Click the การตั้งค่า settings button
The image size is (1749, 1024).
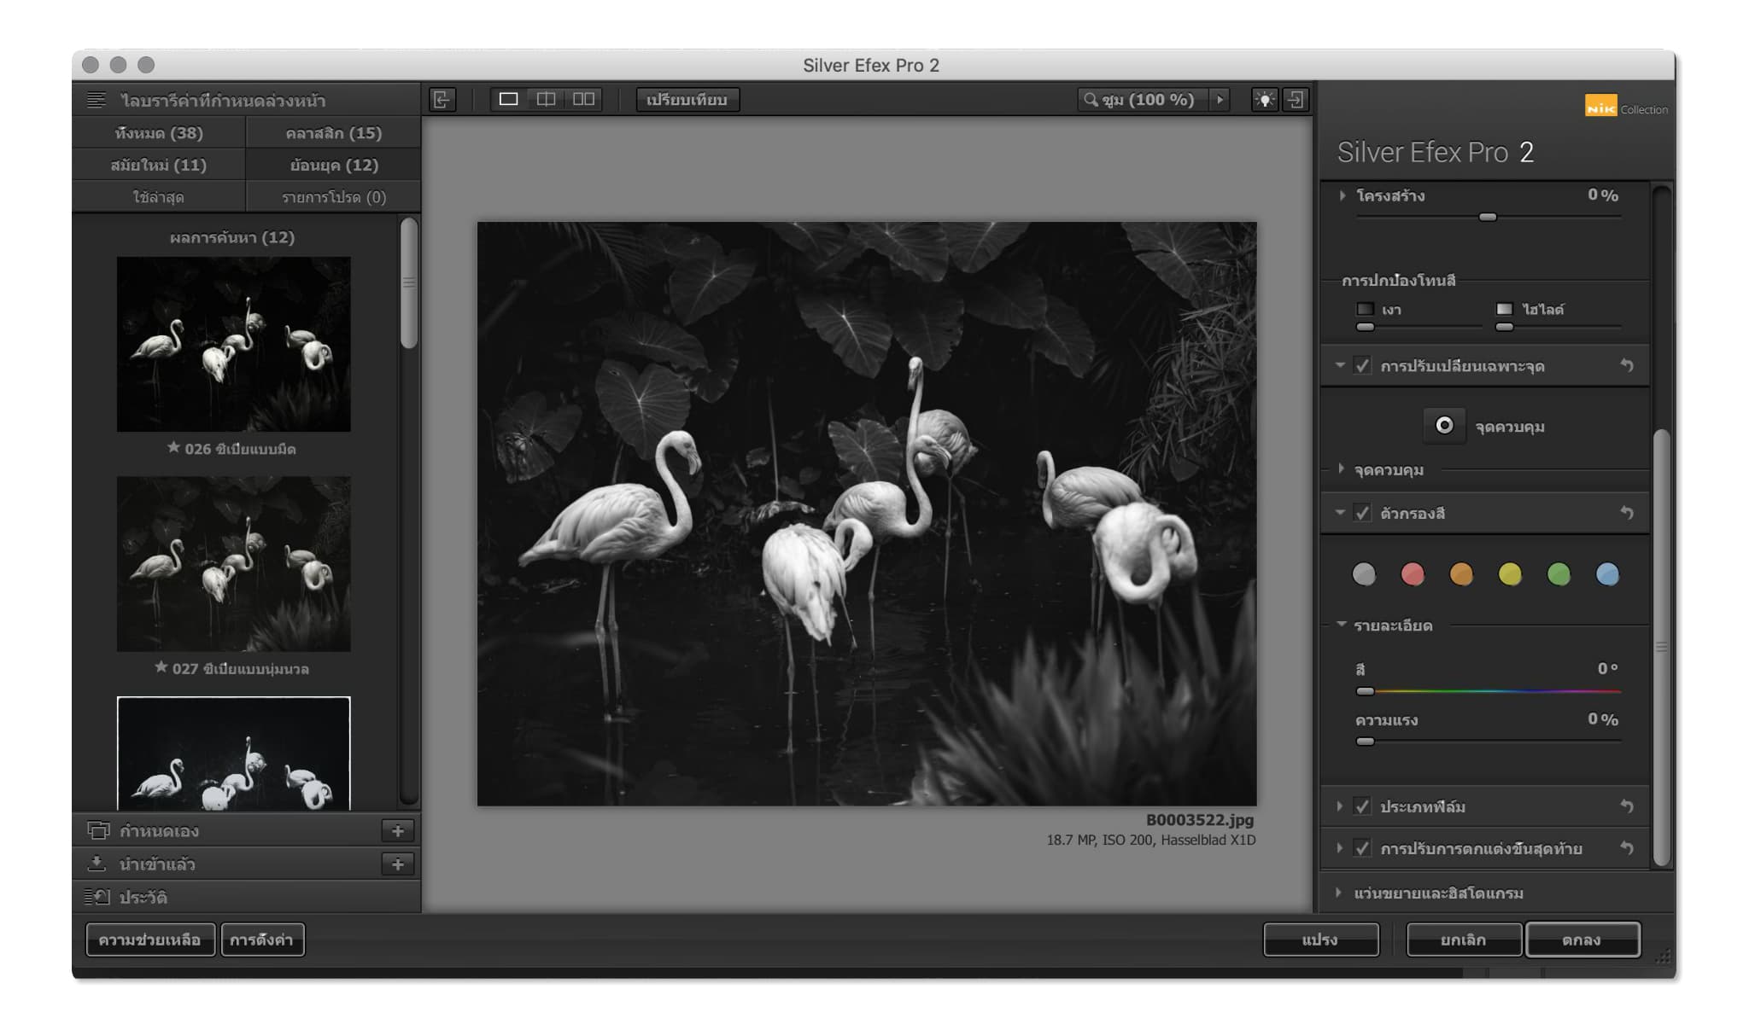coord(262,940)
